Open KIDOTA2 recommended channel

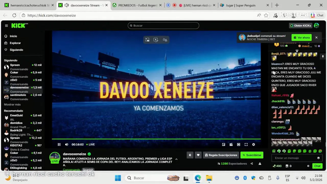point(23,147)
